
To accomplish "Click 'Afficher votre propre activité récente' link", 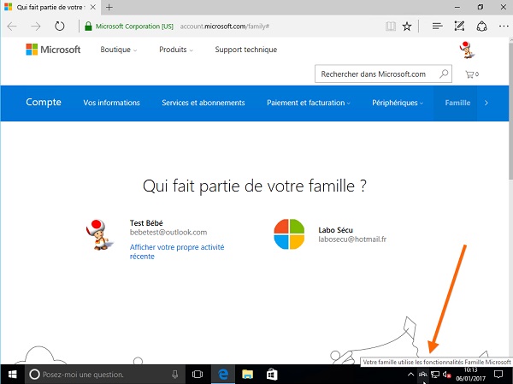I will click(x=177, y=251).
